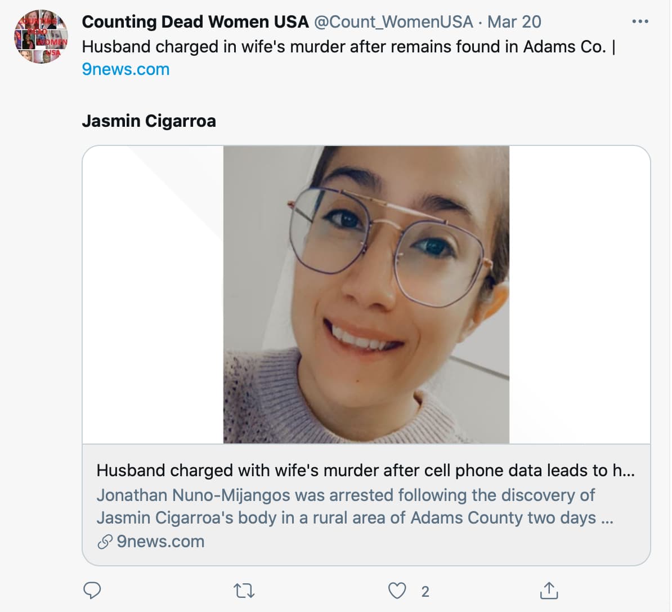
Task: Click the bold Jasmin Cigarroa text
Action: [x=149, y=121]
